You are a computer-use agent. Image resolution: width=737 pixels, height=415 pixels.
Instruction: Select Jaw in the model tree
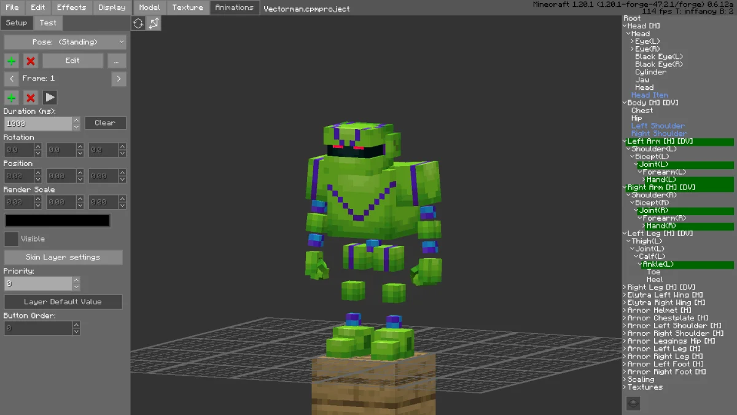click(642, 80)
